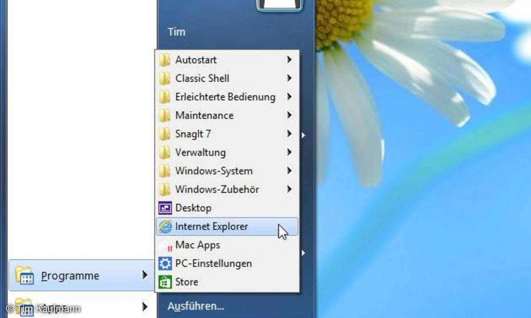The image size is (531, 318).
Task: Launch the Store menu entry
Action: point(227,282)
